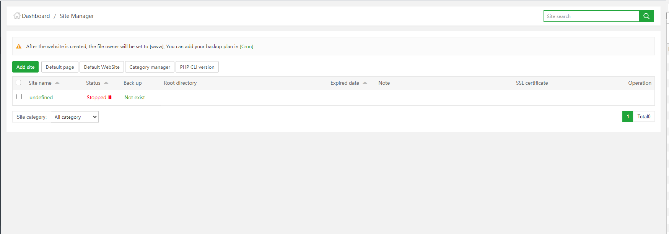Check the box for the undefined site
The image size is (669, 234).
[x=19, y=97]
